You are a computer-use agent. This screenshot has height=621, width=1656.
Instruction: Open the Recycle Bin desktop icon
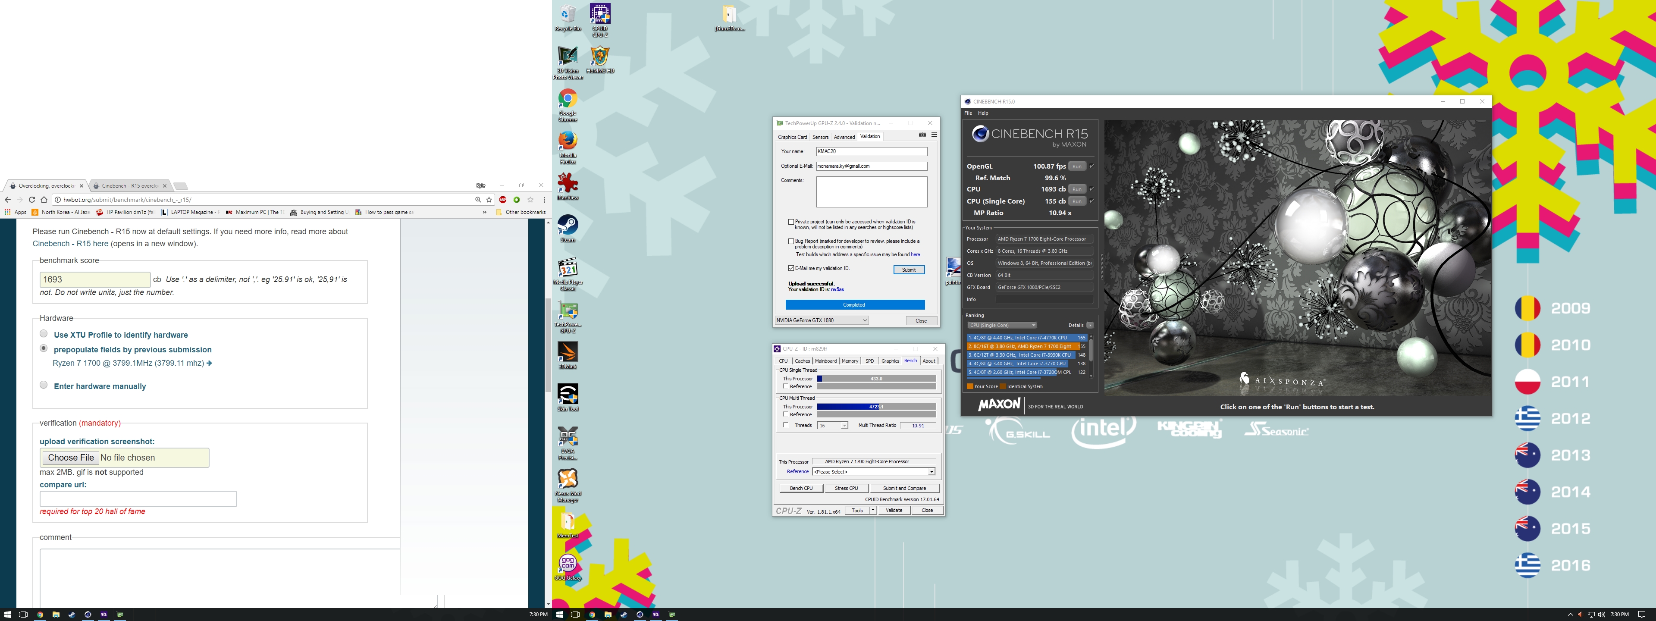(x=568, y=18)
